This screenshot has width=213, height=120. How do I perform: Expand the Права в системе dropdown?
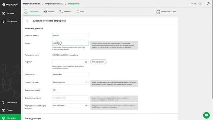point(70,82)
